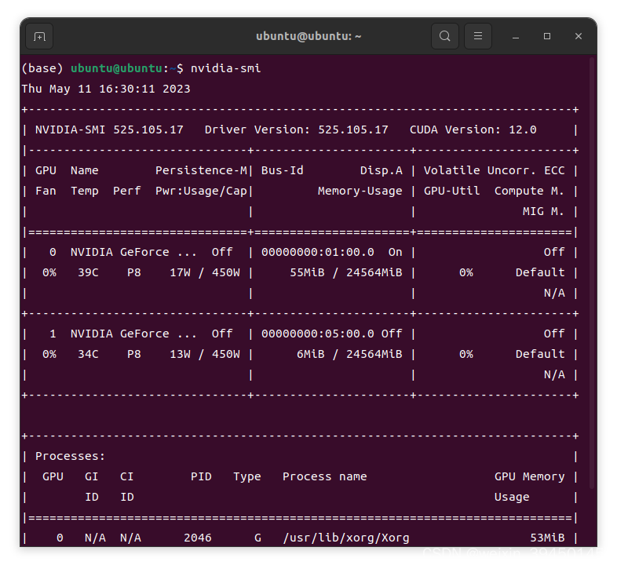Click the MIG M. header
Viewport: 617px width, 569px height.
point(543,212)
